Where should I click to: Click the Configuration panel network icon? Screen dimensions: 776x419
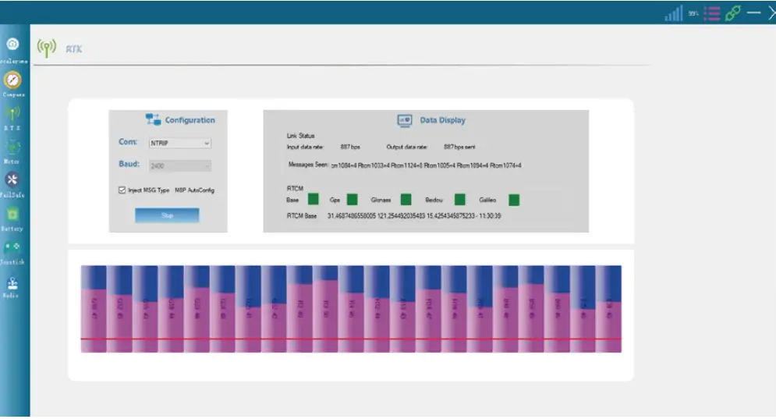point(153,119)
